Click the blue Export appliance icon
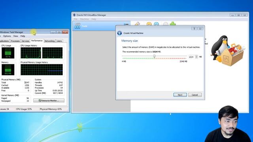Screen dimensions: 253x142 coord(157,24)
